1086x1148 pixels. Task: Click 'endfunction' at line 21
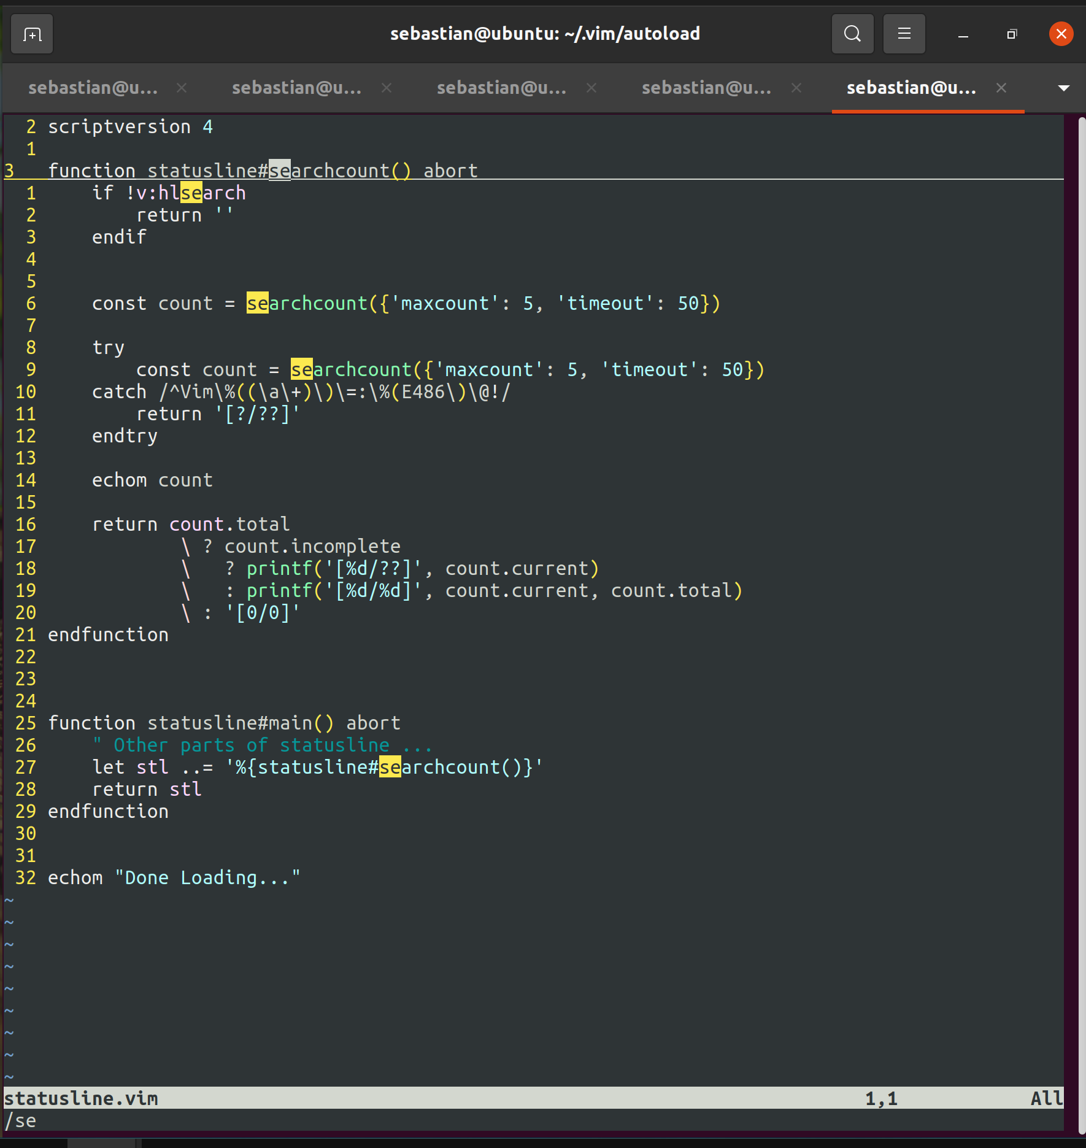(108, 634)
